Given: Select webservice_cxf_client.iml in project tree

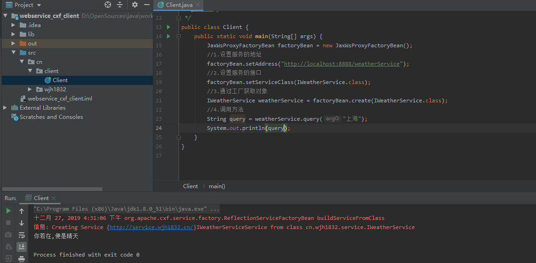Looking at the screenshot, I should tap(60, 99).
